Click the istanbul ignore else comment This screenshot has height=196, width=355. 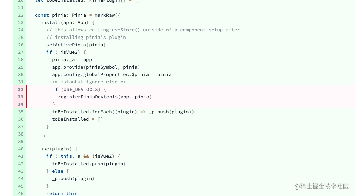click(x=89, y=82)
